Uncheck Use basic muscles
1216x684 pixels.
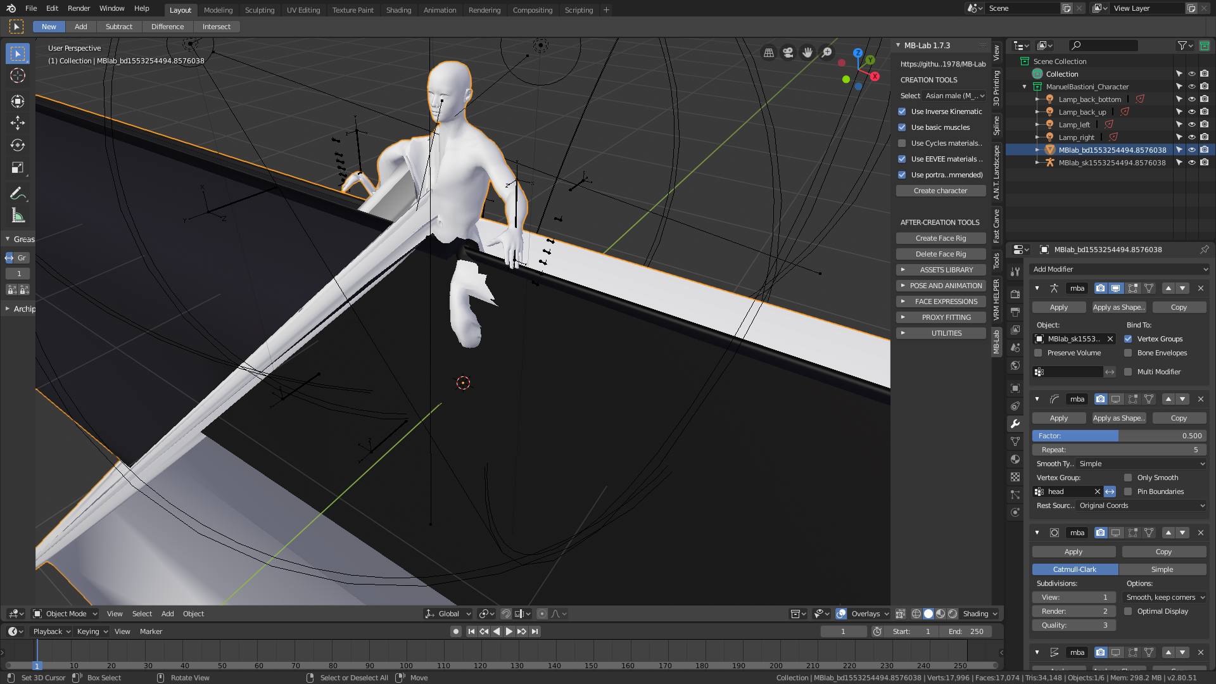pyautogui.click(x=902, y=127)
